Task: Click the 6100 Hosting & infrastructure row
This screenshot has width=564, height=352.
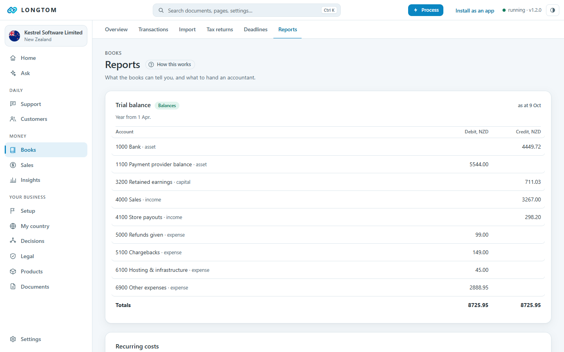Action: pyautogui.click(x=328, y=270)
